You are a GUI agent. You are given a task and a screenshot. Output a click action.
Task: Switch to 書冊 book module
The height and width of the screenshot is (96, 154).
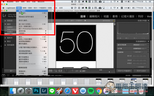click(x=115, y=16)
